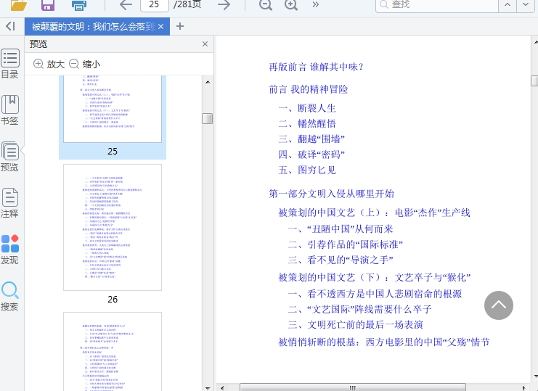Open link 被策划的中国文艺（上）

point(375,213)
